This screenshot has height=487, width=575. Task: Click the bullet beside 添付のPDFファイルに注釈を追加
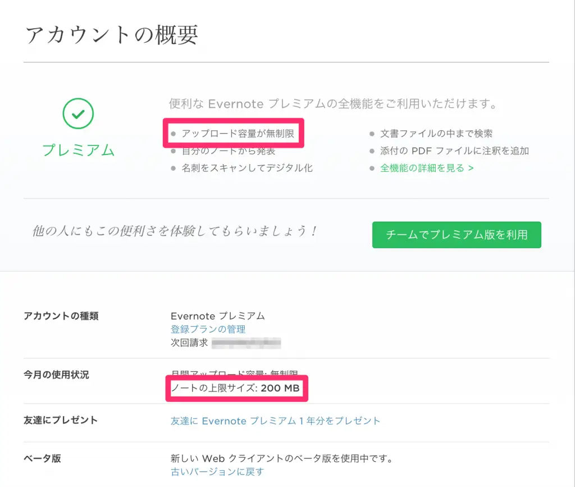[x=371, y=151]
